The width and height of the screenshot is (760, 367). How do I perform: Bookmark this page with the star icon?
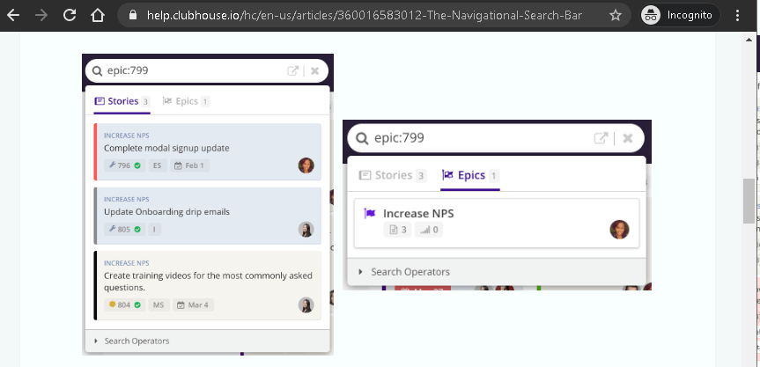coord(616,15)
